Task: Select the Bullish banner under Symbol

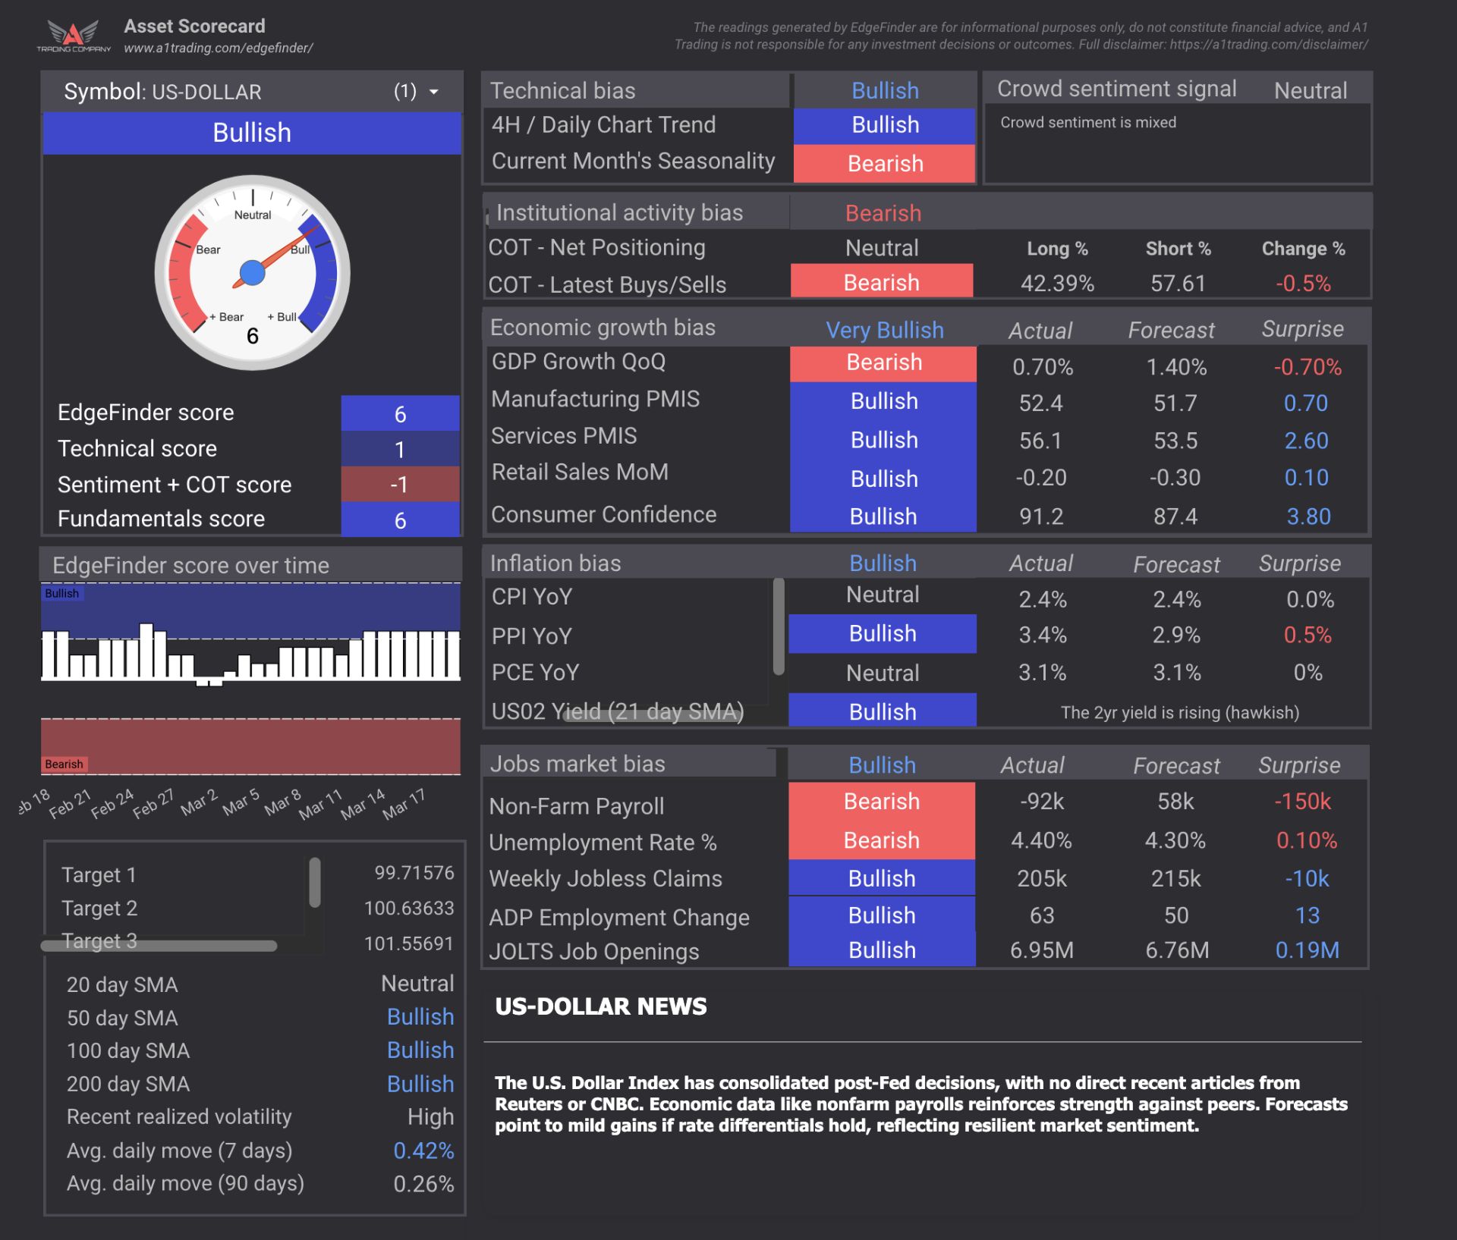Action: coord(252,133)
